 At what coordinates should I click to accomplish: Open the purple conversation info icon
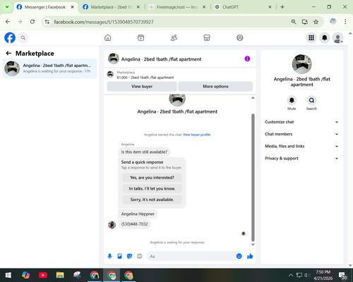click(247, 59)
